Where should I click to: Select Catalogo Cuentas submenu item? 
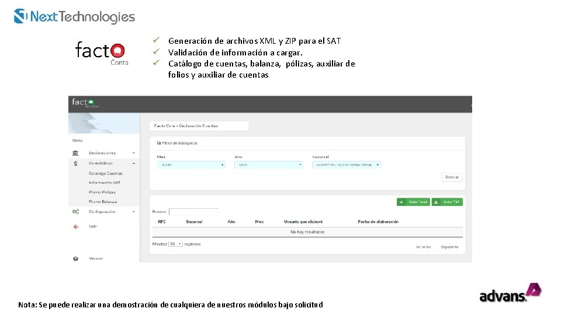click(x=106, y=173)
